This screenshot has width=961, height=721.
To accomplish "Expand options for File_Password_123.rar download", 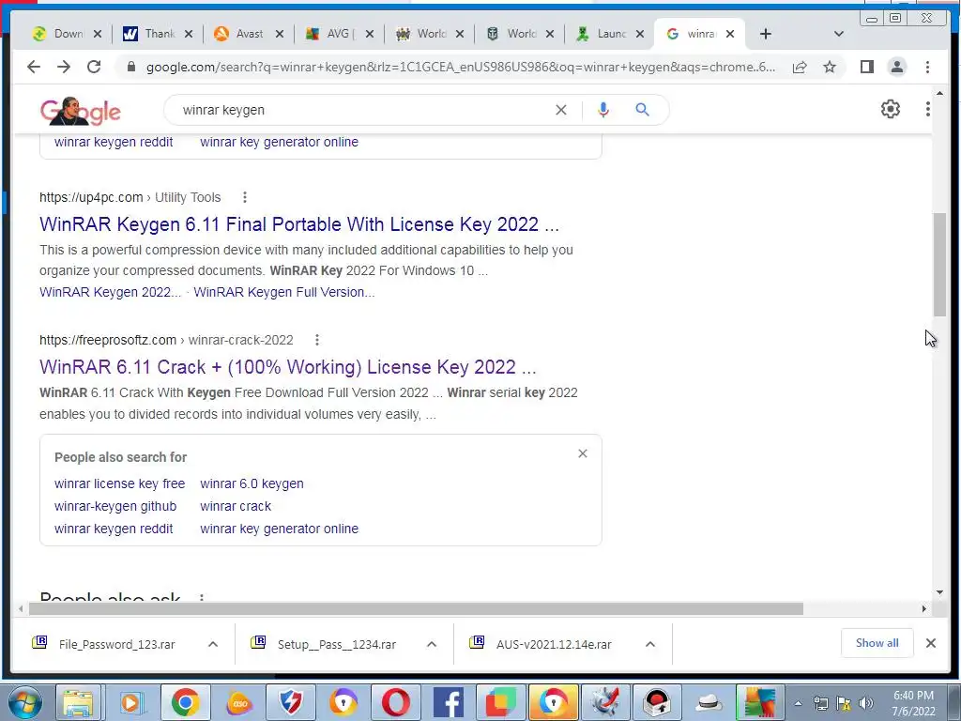I will point(213,644).
